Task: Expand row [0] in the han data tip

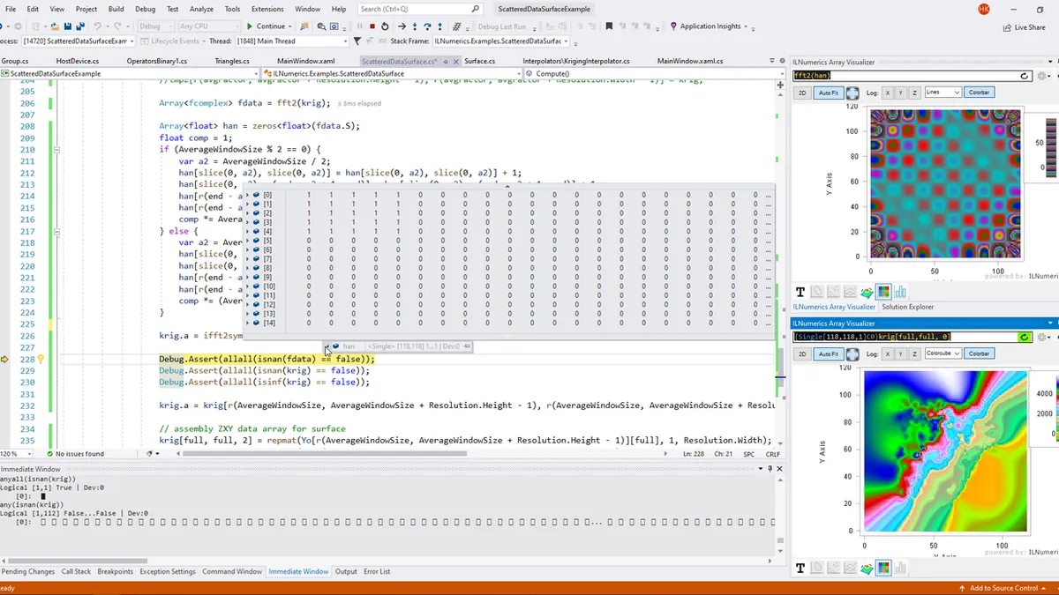Action: 249,195
